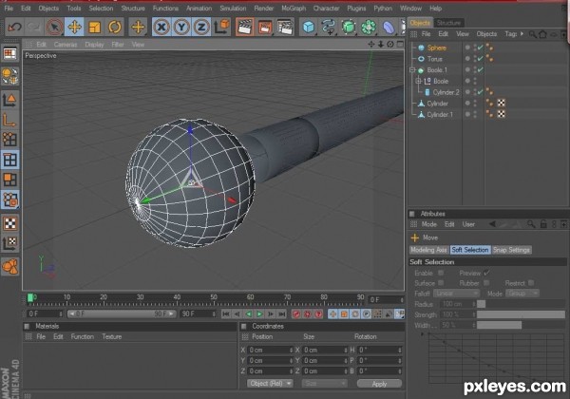Toggle the Surface checkbox
570x399 pixels.
441,283
